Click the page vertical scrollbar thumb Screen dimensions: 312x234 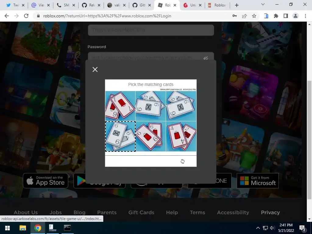coord(309,140)
